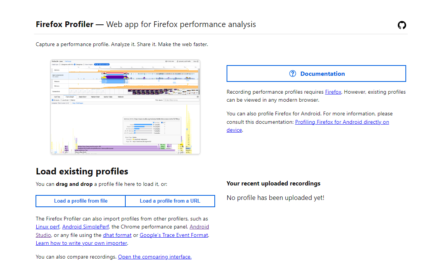Click the question mark icon beside Documentation

(x=293, y=74)
